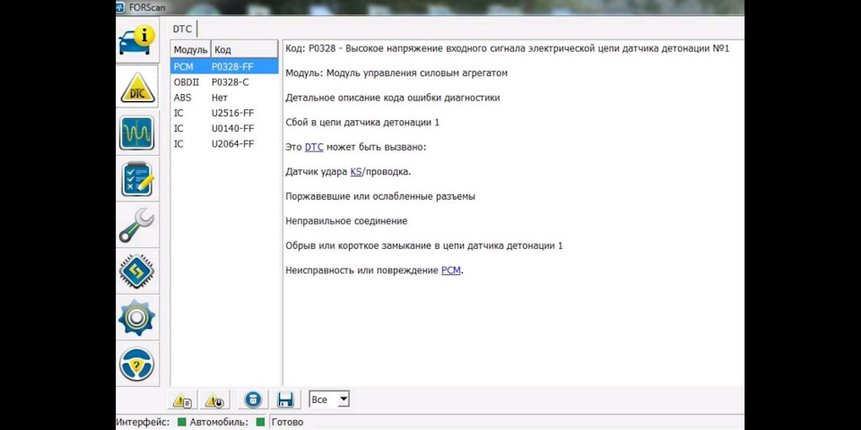This screenshot has height=430, width=861.
Task: Click the 'Детальное описание кода ошибки' line
Action: (x=393, y=98)
